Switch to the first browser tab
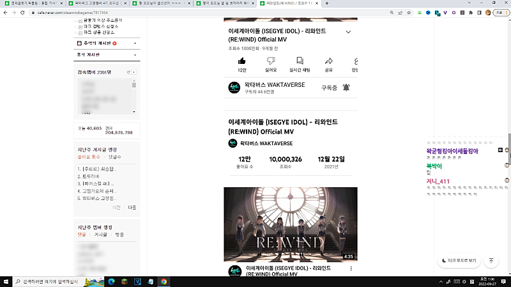Image resolution: width=511 pixels, height=287 pixels. (x=33, y=3)
